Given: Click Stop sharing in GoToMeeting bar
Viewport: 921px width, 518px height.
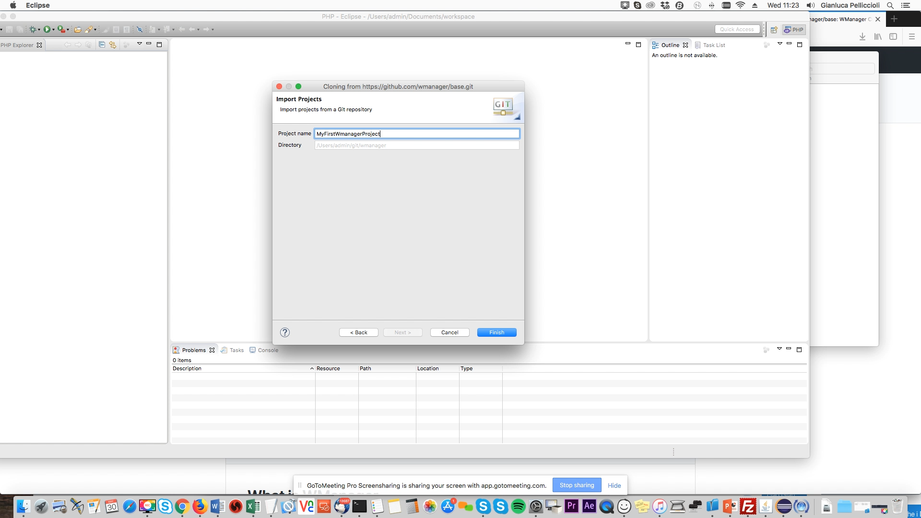Looking at the screenshot, I should (x=577, y=485).
